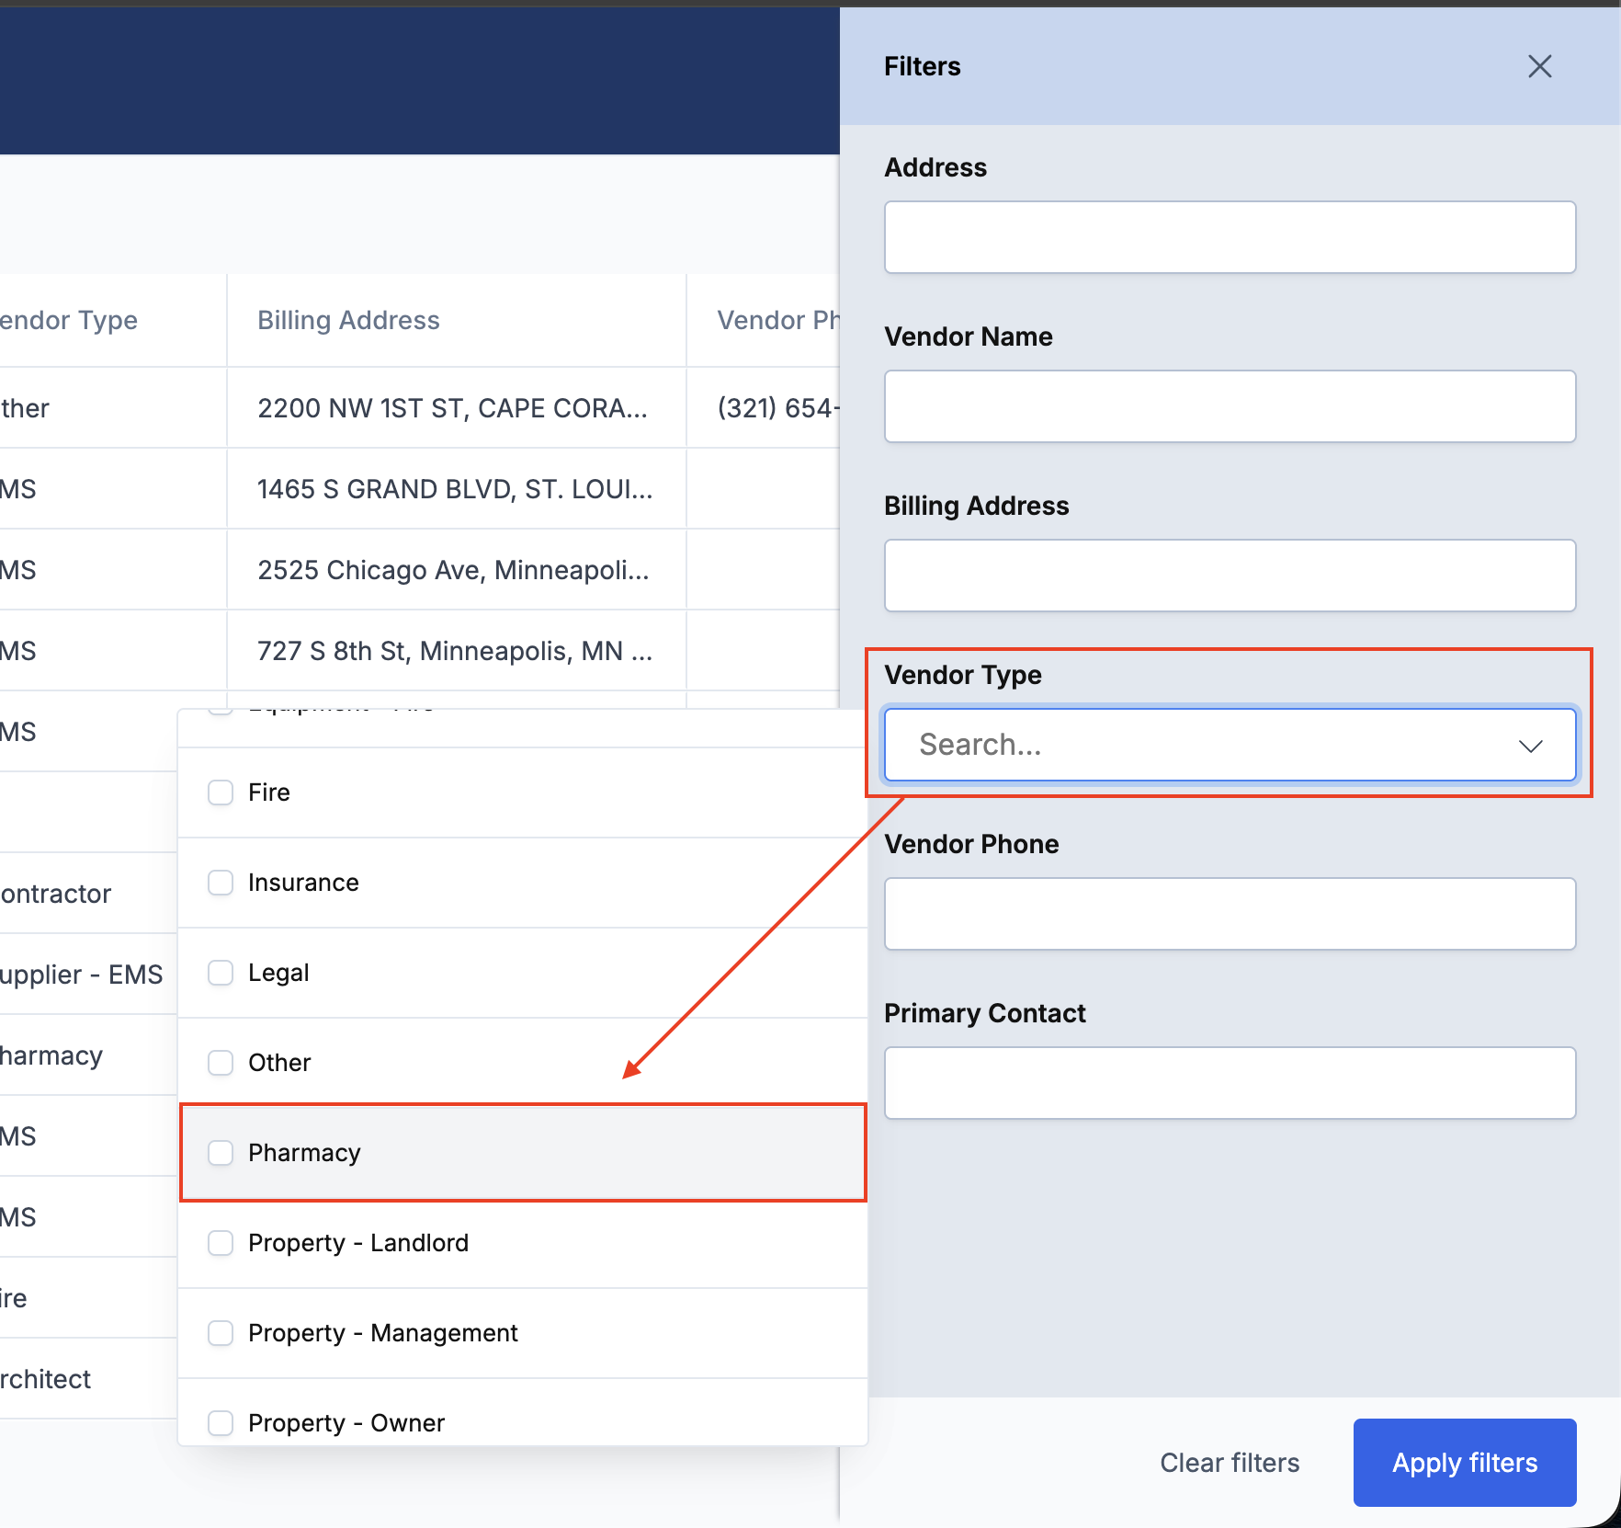Click Apply filters button
The height and width of the screenshot is (1528, 1621).
point(1465,1463)
